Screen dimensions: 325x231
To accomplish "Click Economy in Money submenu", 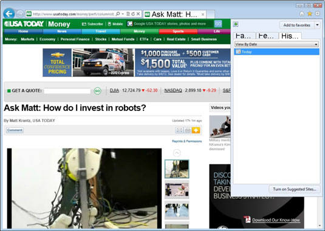I will (47, 39).
